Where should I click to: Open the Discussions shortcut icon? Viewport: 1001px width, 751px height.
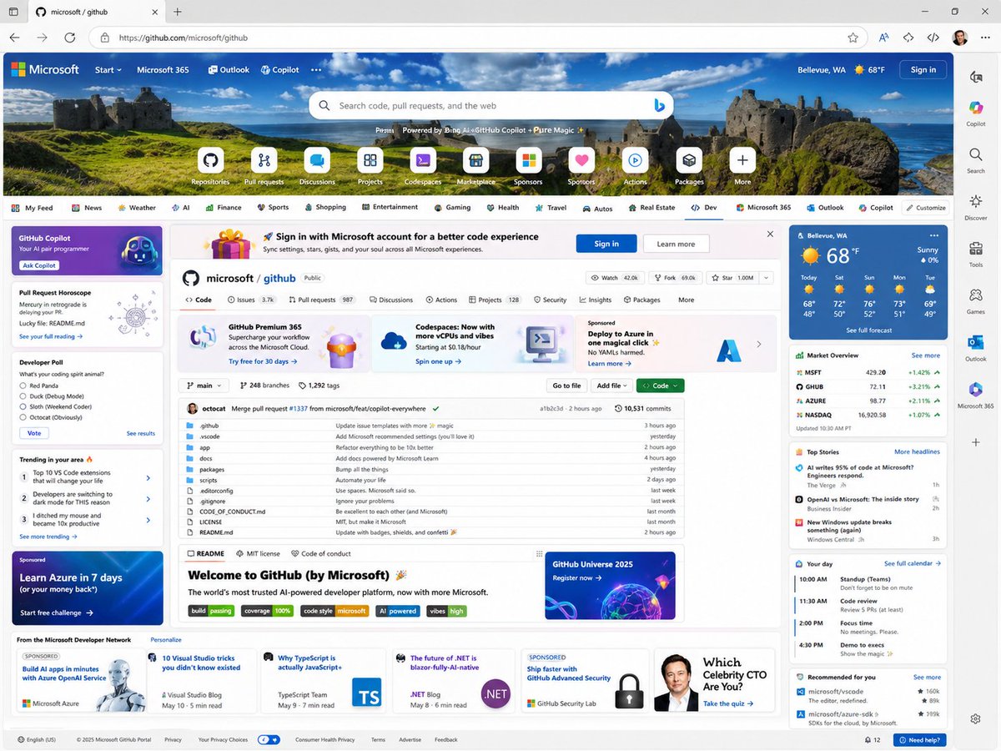[x=317, y=160]
